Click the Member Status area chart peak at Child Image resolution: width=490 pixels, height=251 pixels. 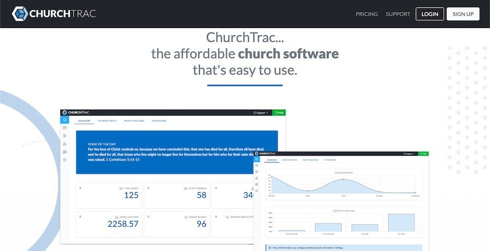click(344, 179)
